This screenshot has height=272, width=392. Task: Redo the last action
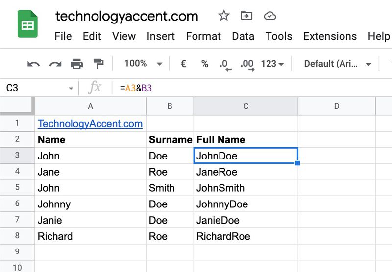55,64
